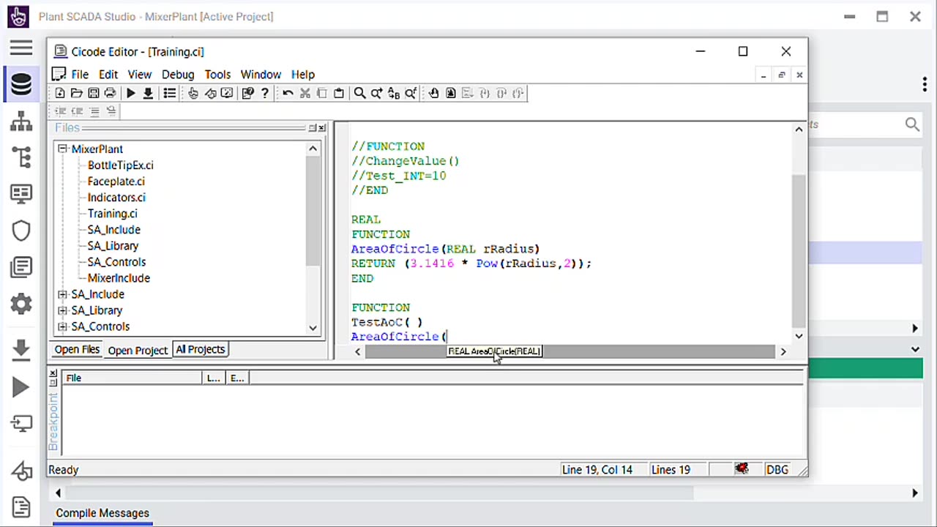Click the toggle breakpoint hand icon
This screenshot has width=937, height=527.
pos(433,93)
